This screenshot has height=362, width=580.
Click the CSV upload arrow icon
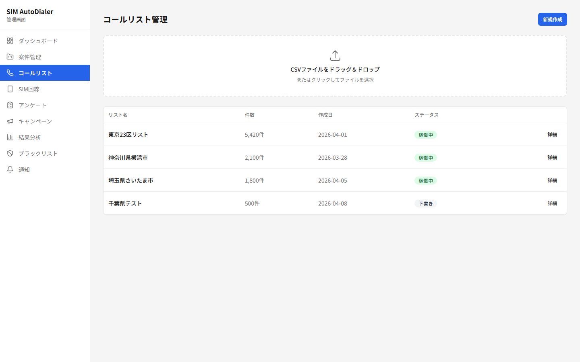pyautogui.click(x=335, y=56)
